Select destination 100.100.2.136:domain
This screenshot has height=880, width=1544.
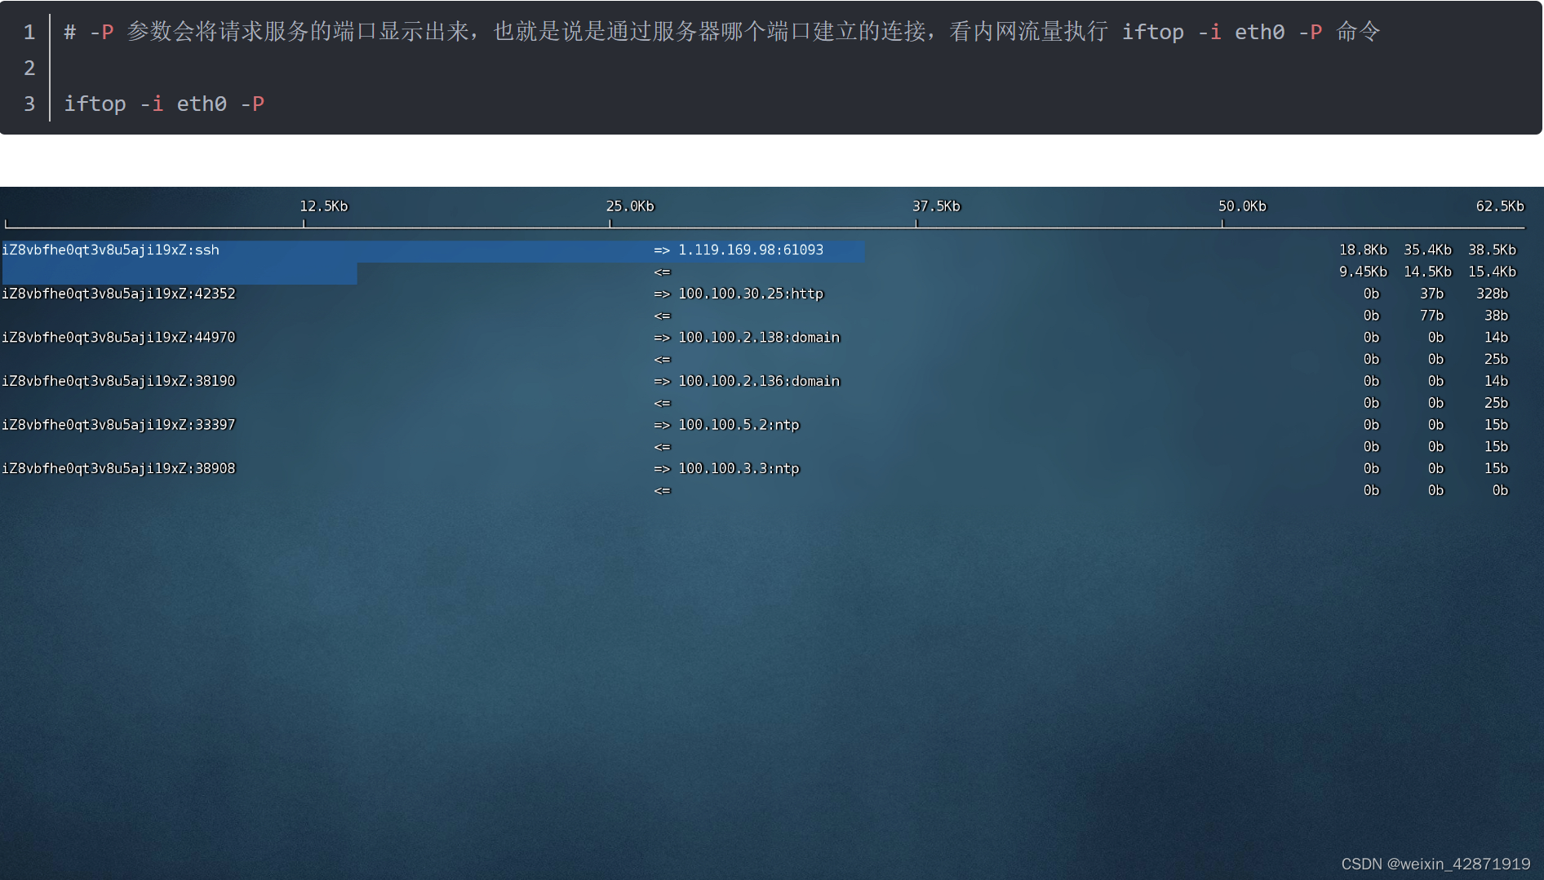click(759, 382)
